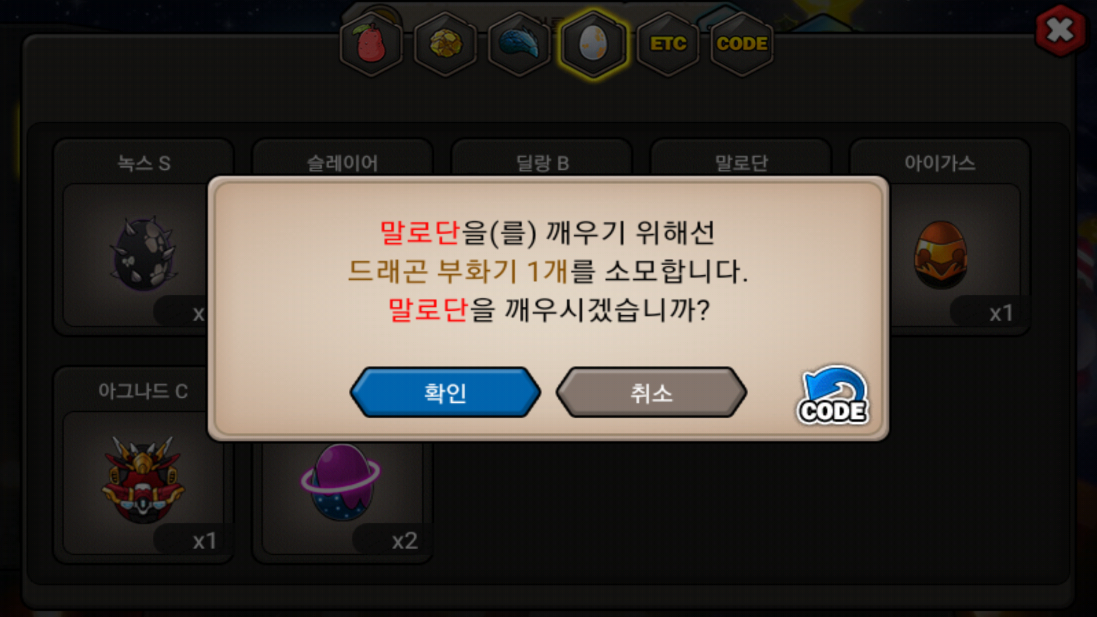Click the 말로단 egg slot header
Screen dimensions: 1097x617
741,163
